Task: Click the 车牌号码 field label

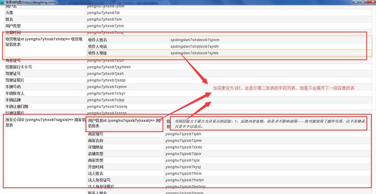Action: (13, 87)
